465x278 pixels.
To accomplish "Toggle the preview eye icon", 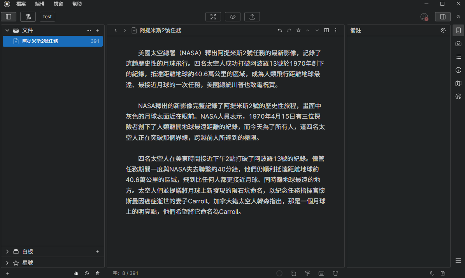I will pyautogui.click(x=233, y=17).
